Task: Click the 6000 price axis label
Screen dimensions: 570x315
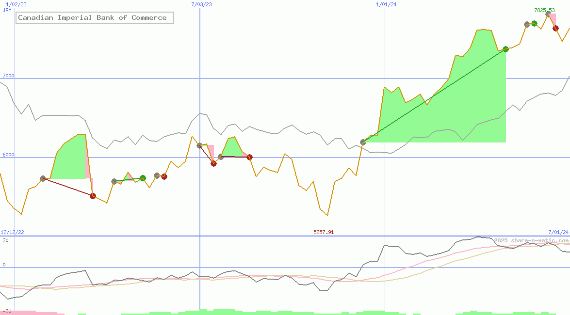Action: [x=8, y=155]
